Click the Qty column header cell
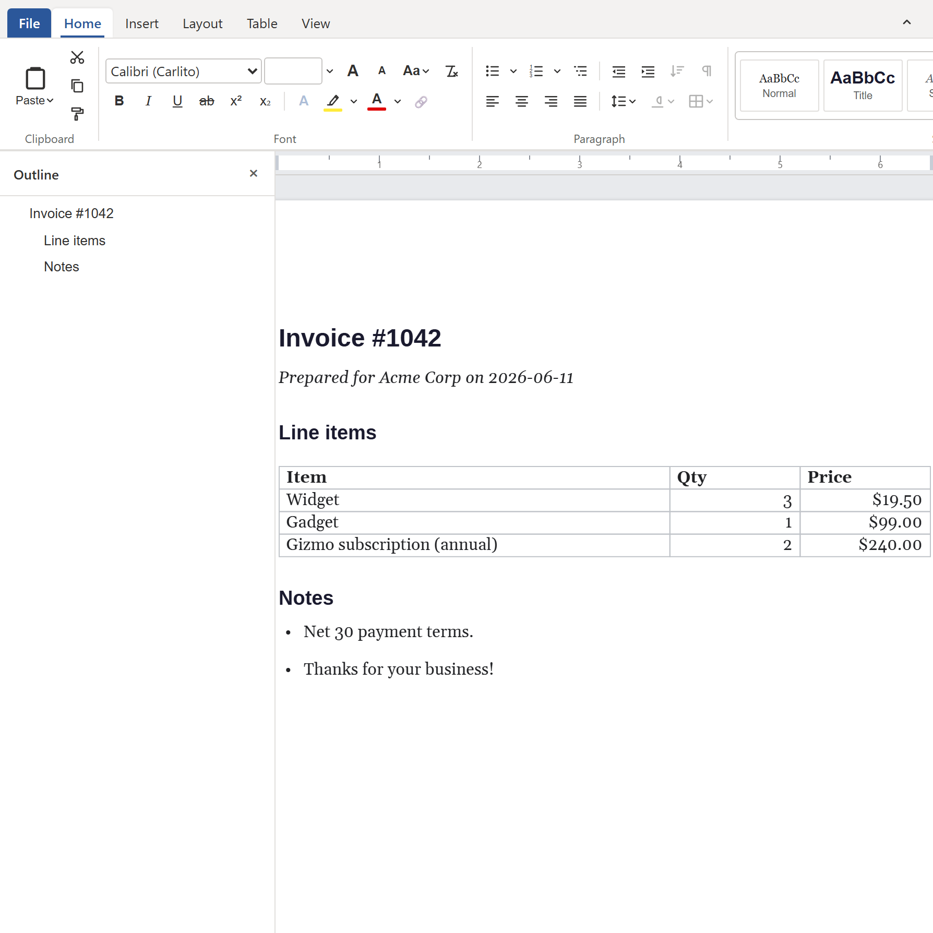The height and width of the screenshot is (933, 933). pyautogui.click(x=735, y=477)
